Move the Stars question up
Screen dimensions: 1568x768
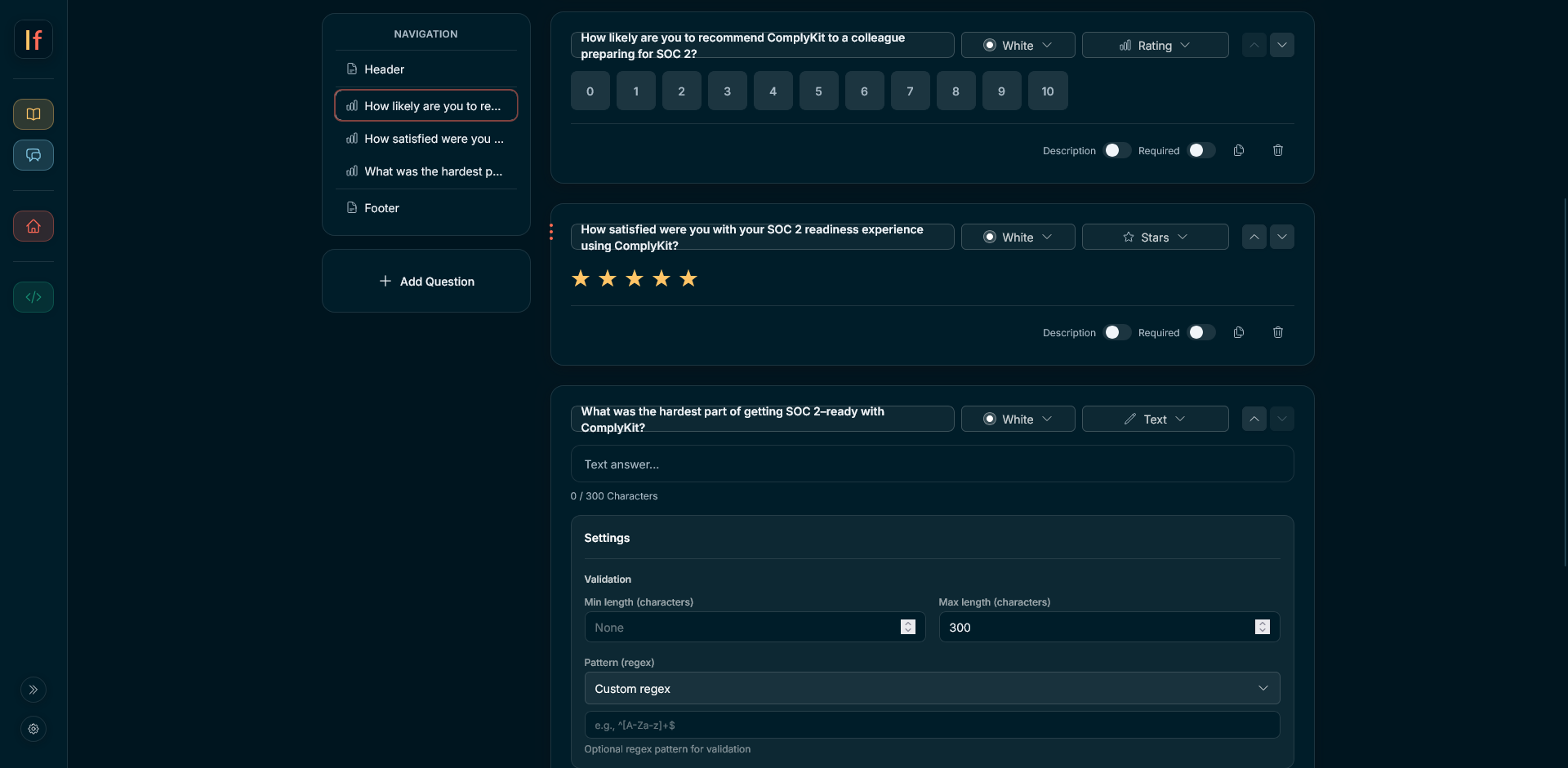point(1254,237)
